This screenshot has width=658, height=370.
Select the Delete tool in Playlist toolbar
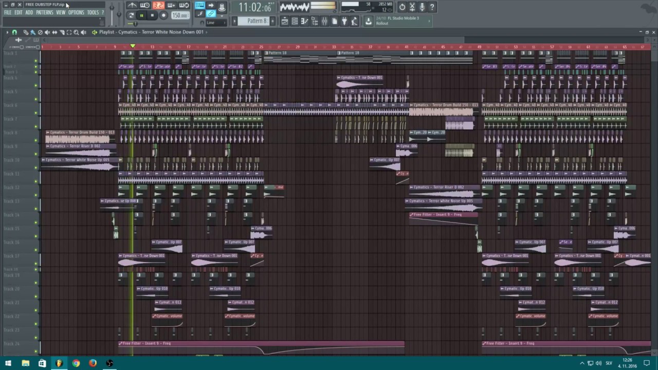[x=40, y=32]
